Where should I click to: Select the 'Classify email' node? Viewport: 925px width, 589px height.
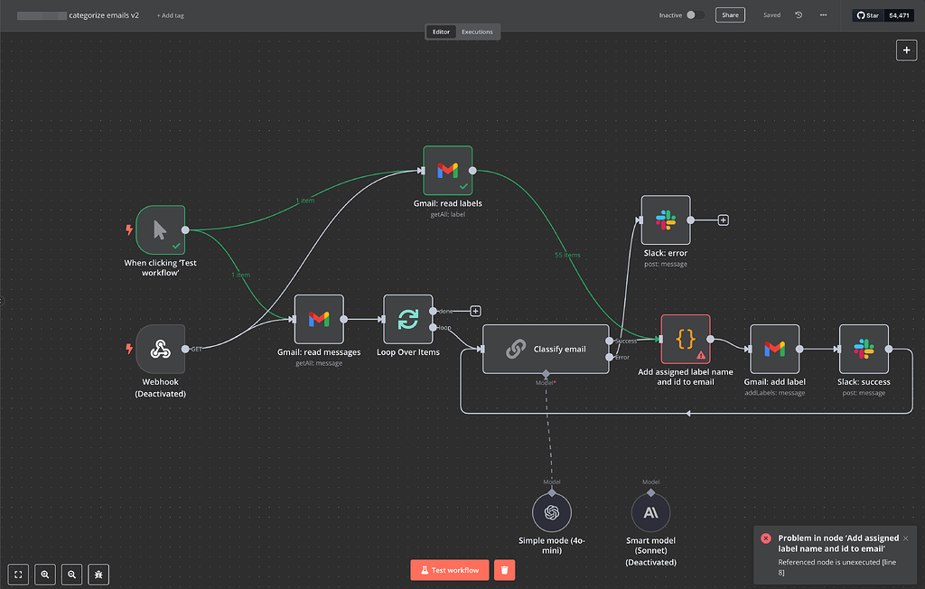(546, 349)
